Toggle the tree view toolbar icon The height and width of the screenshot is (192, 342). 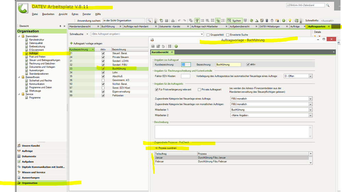point(197,20)
